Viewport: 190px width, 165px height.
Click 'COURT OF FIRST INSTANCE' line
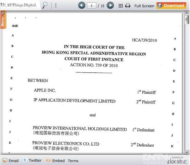94,59
